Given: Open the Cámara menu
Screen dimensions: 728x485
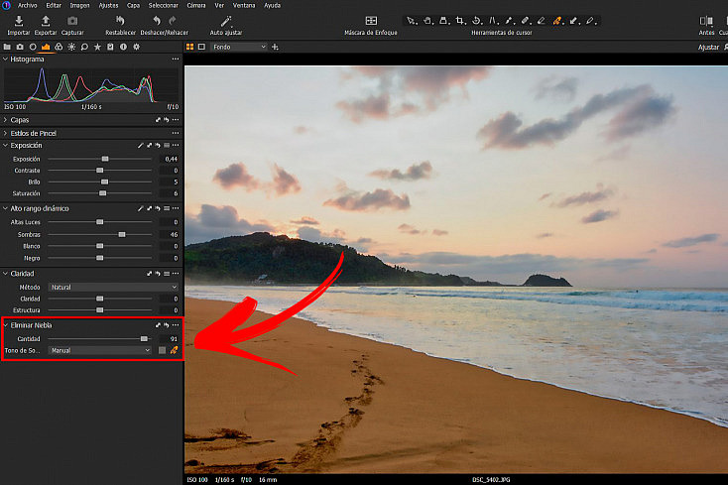Looking at the screenshot, I should click(196, 6).
